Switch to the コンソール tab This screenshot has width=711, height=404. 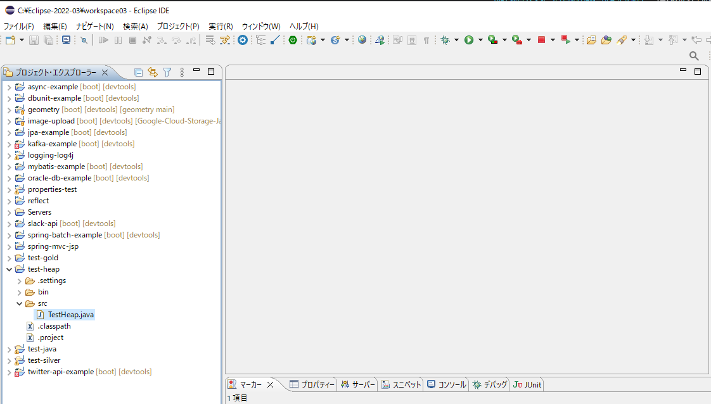[x=447, y=384]
